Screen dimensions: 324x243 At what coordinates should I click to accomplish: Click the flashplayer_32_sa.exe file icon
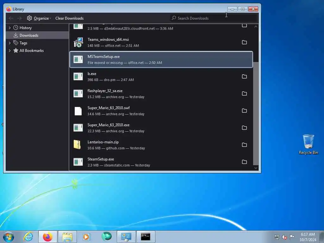pyautogui.click(x=78, y=94)
